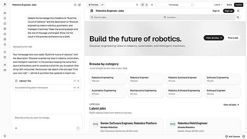The width and height of the screenshot is (247, 139).
Task: Click the Robotics Engineer Jobs site title
Action: point(110,11)
